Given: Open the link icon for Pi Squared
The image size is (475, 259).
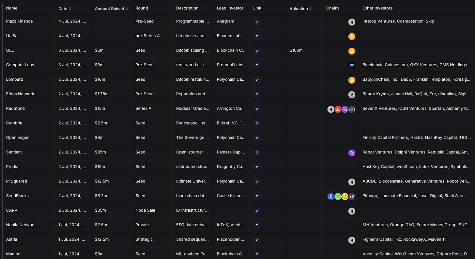Looking at the screenshot, I should click(x=257, y=182).
